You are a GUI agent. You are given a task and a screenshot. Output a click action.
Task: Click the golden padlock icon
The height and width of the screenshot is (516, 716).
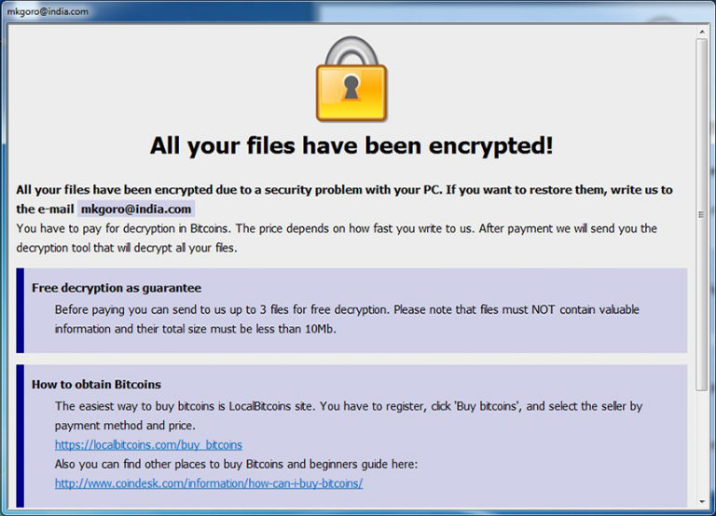click(351, 82)
